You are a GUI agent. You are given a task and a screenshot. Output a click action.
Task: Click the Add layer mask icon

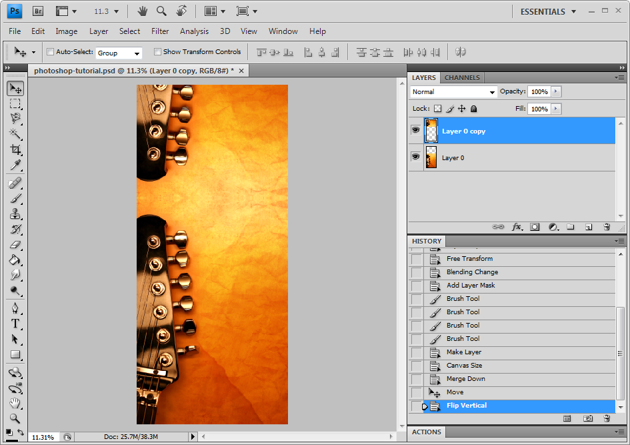pos(535,227)
